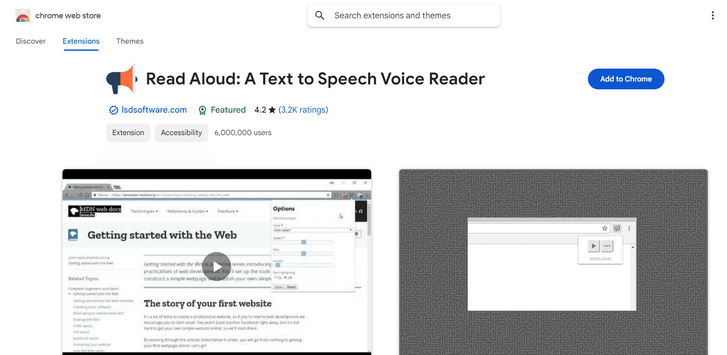Click the chrome web store title text
This screenshot has width=727, height=355.
(x=68, y=16)
